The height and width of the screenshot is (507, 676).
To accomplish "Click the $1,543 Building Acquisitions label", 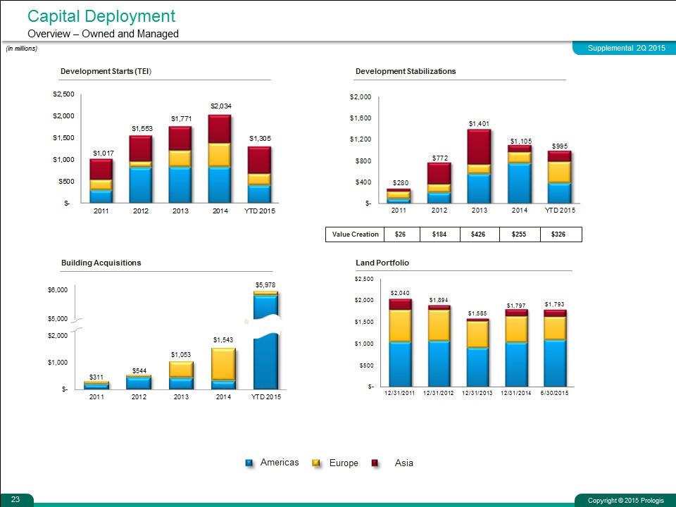I will pos(223,339).
